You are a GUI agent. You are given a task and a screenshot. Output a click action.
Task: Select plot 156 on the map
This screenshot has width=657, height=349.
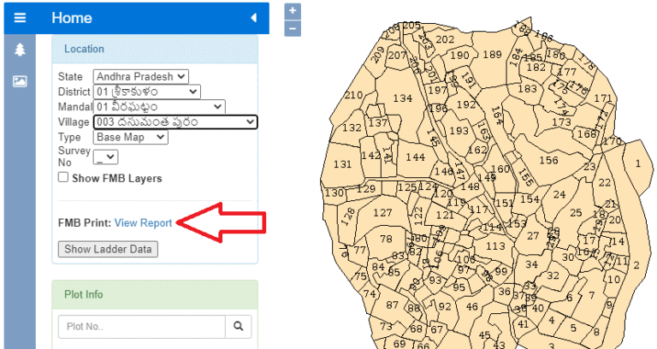pyautogui.click(x=548, y=160)
